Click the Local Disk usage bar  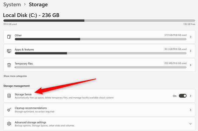click(x=99, y=21)
